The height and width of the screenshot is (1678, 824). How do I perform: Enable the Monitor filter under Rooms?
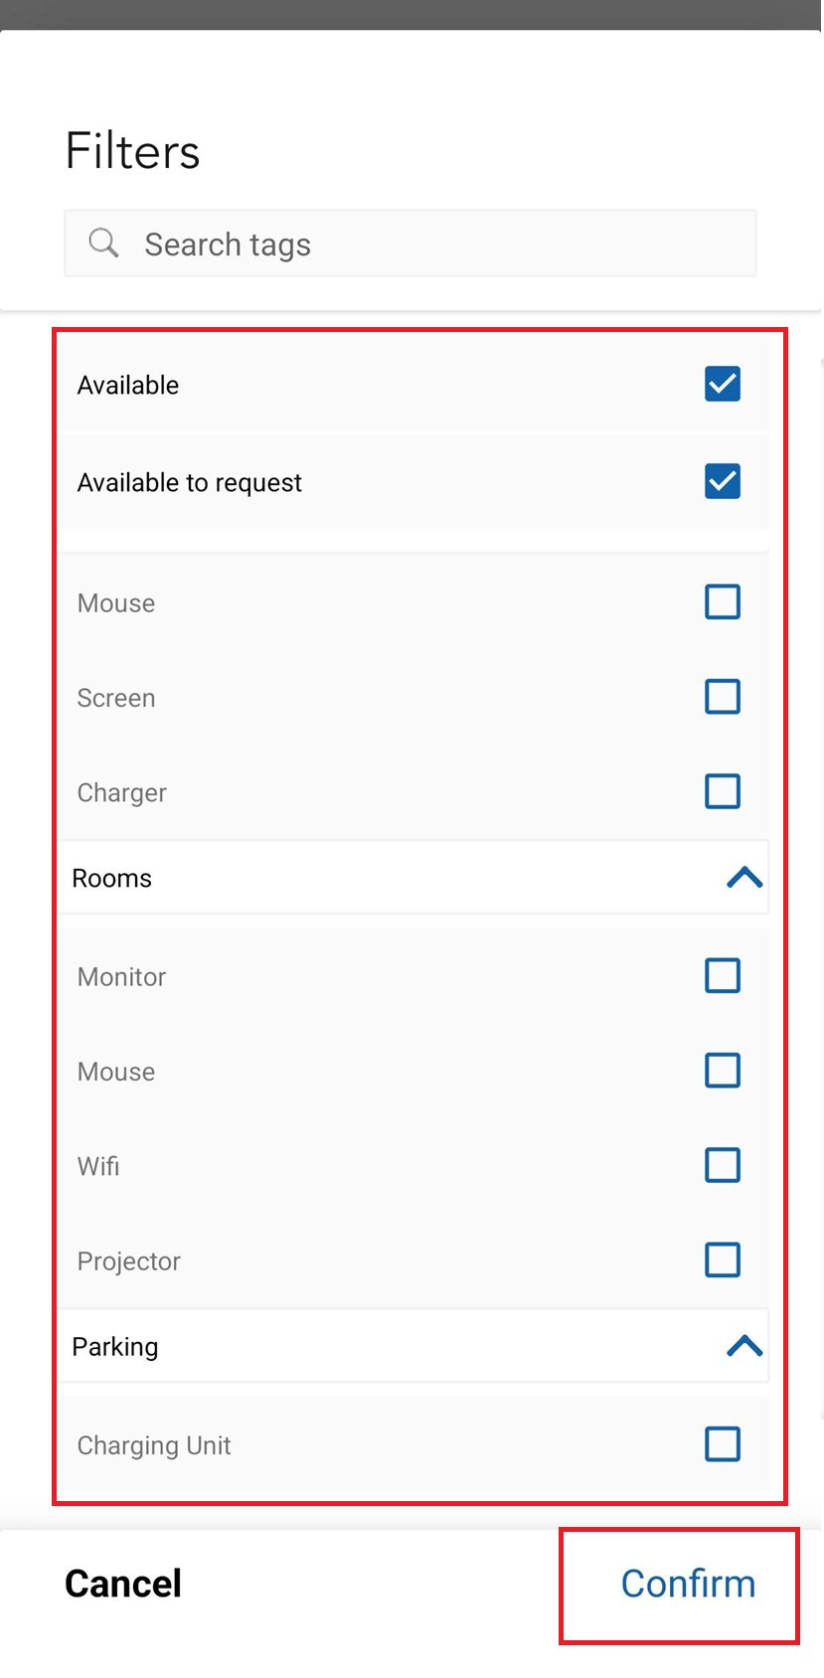[723, 975]
